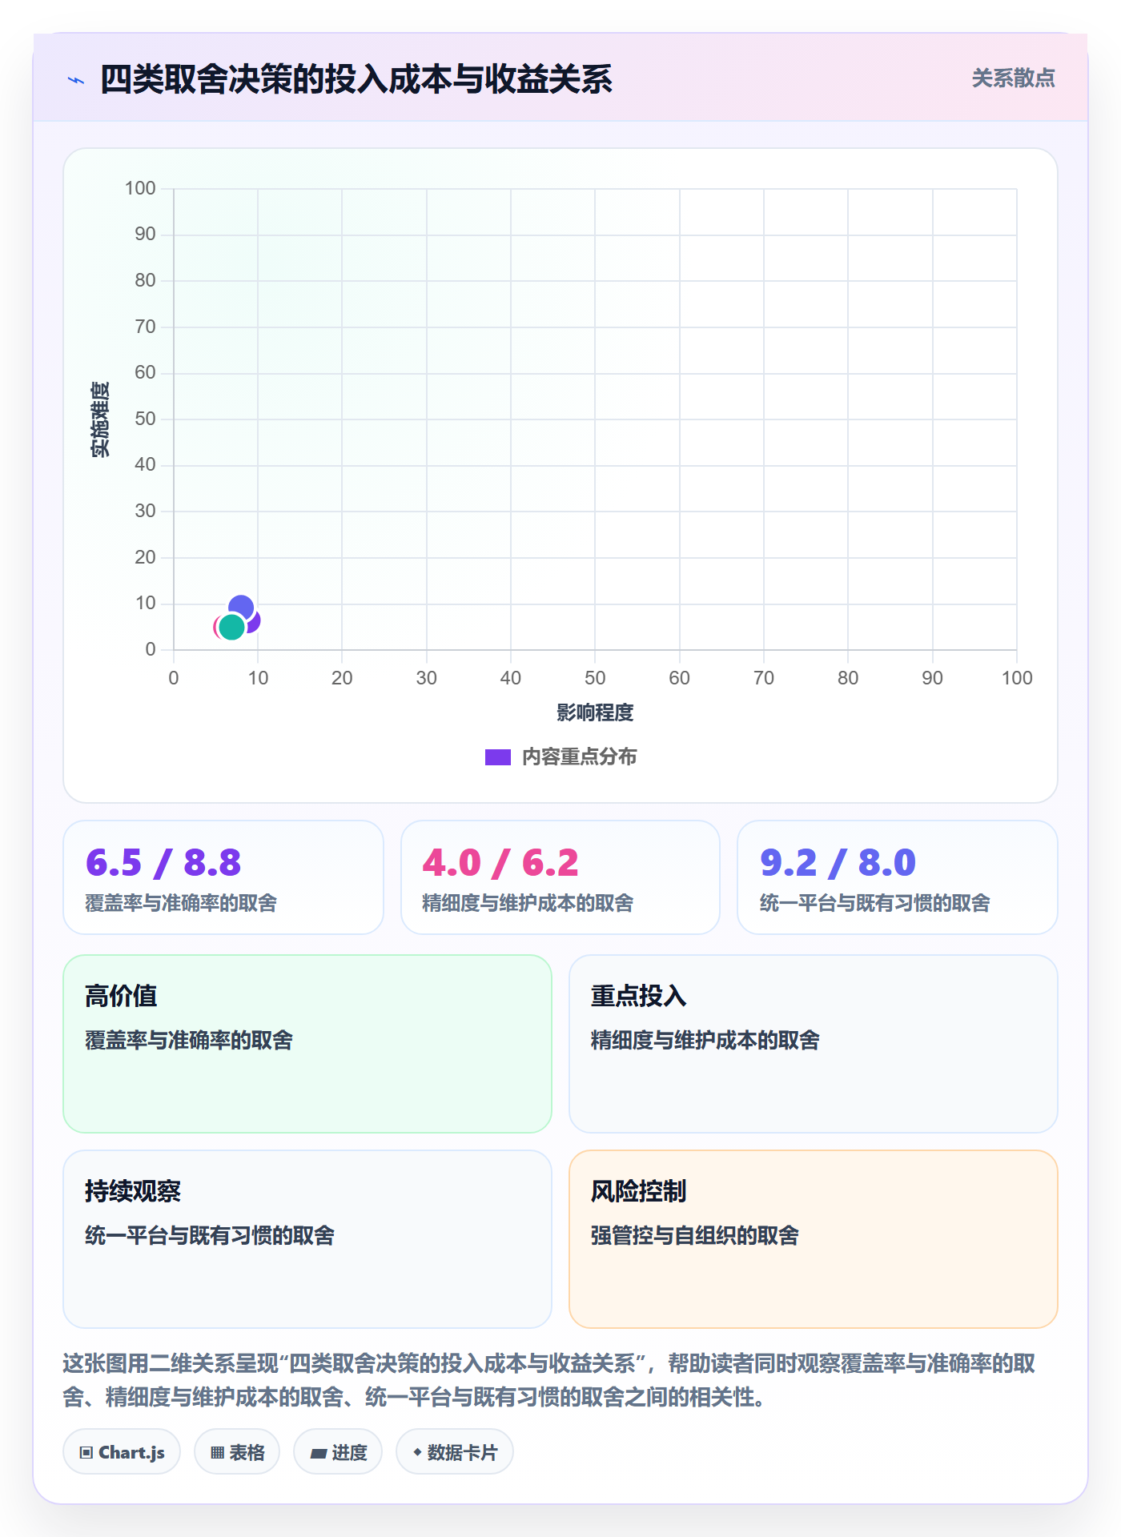Click the y-axis label 实施难度
Screen dimensions: 1121x1537
tap(100, 419)
